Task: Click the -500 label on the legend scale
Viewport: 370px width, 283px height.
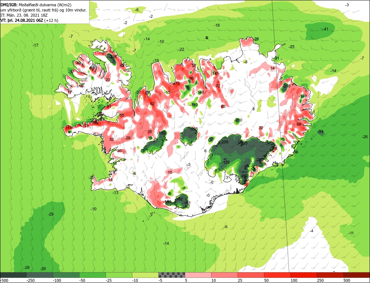Action: point(4,280)
